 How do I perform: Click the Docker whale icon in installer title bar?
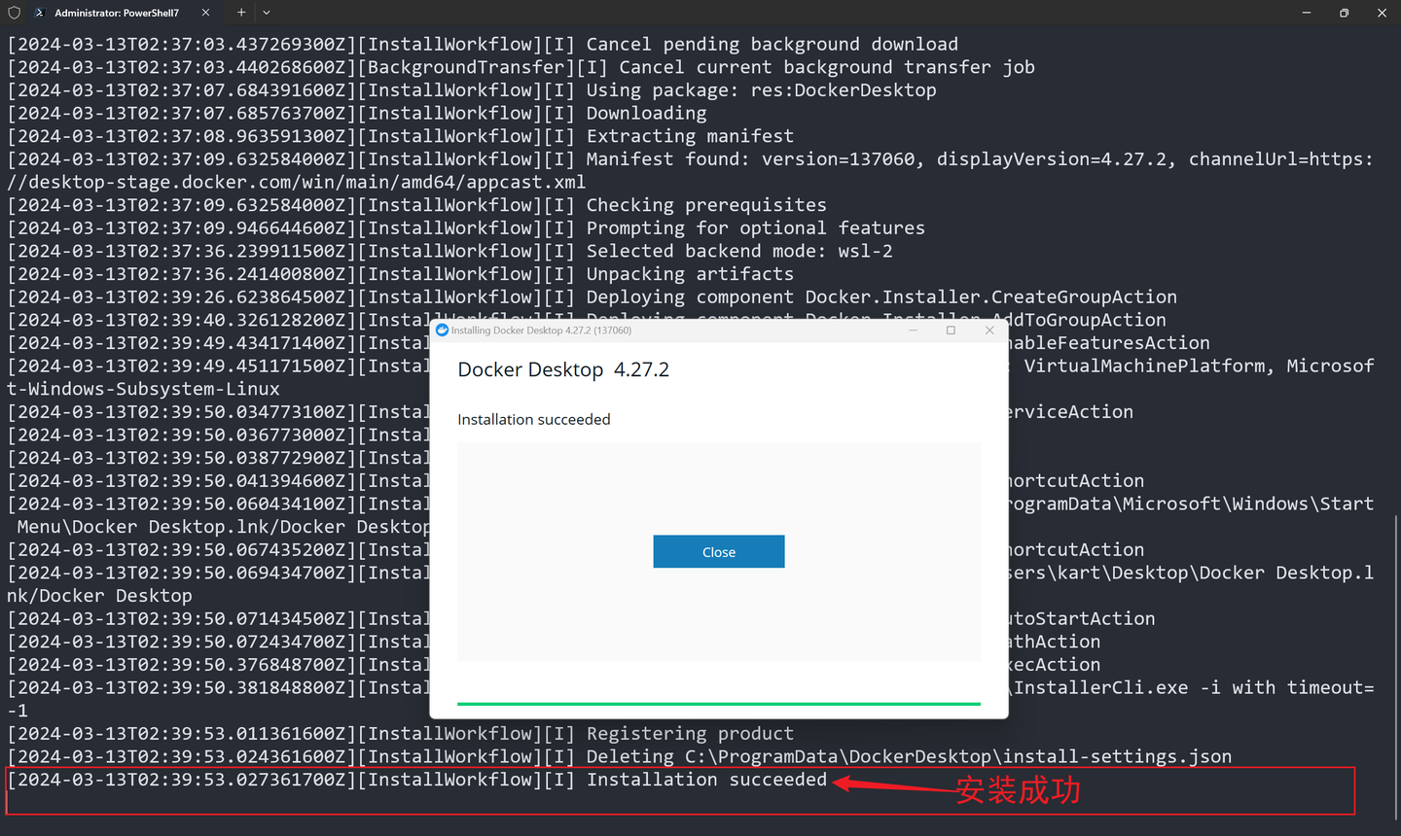443,331
